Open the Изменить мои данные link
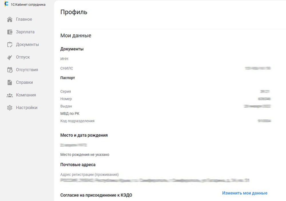 (x=244, y=193)
